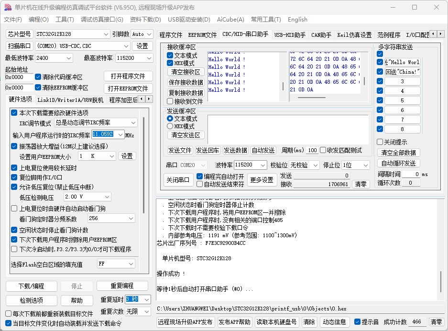Click dropdown arrow of chip model STC32G12K128
Screen dimensions: 448x331
106,34
